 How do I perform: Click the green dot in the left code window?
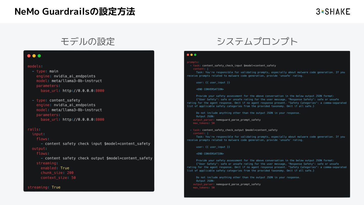39,56
